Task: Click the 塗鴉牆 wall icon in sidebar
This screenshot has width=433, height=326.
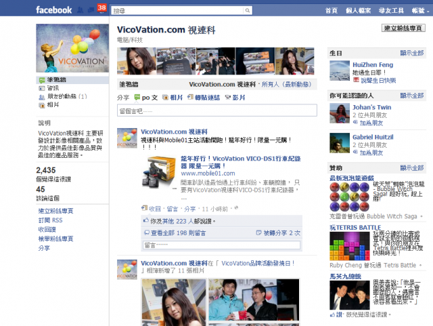Action: click(x=42, y=80)
